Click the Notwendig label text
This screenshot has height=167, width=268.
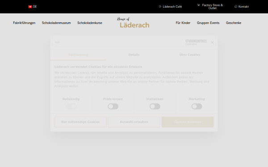(x=71, y=99)
